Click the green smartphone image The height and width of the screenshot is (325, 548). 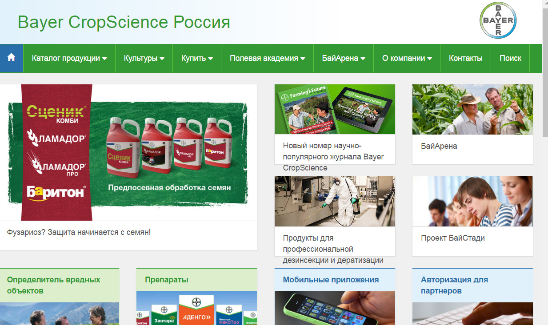(335, 308)
